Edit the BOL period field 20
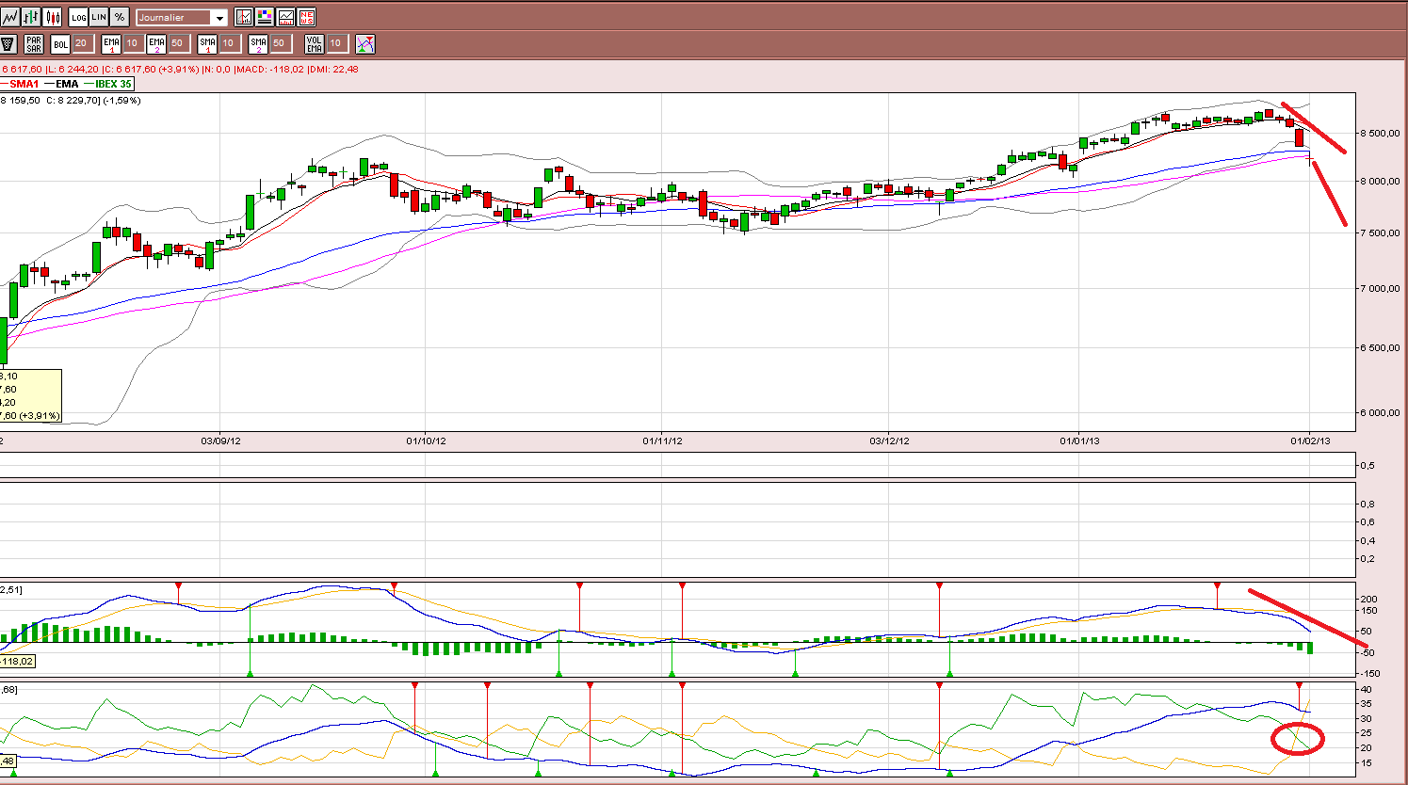The height and width of the screenshot is (785, 1408). [x=82, y=43]
